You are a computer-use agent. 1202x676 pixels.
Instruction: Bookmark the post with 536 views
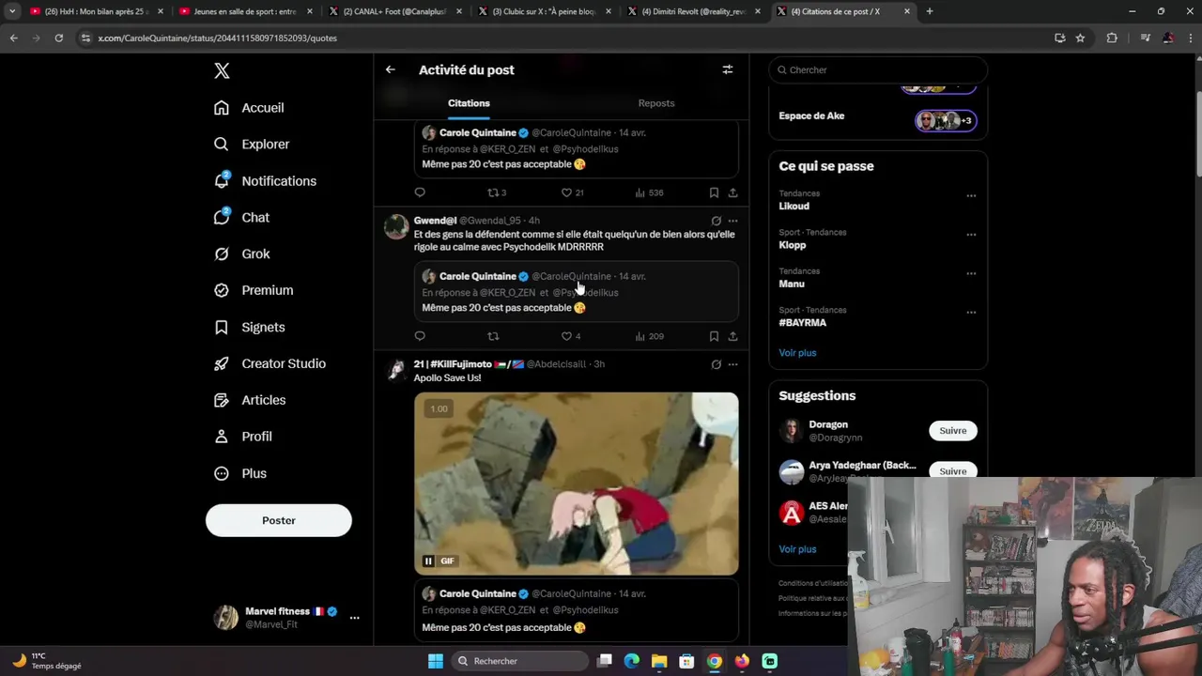coord(714,192)
